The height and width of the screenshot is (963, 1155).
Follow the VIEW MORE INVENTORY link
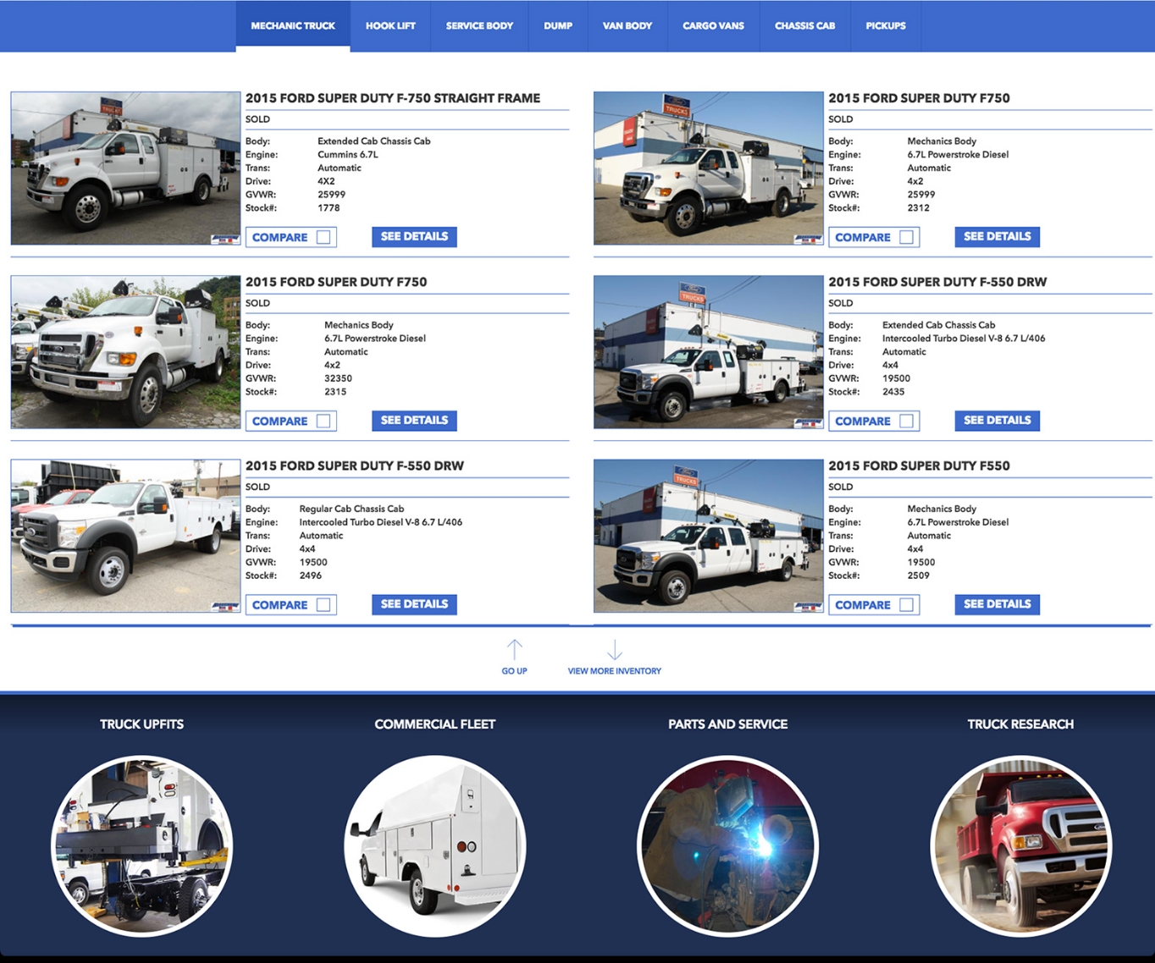coord(614,671)
